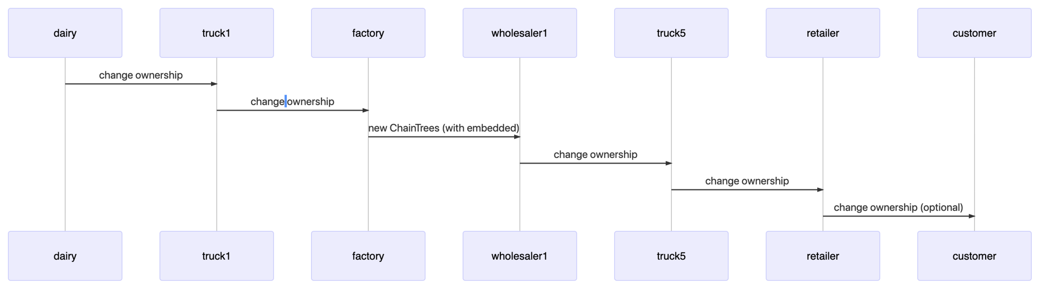Click the bottom factory participant box
The width and height of the screenshot is (1045, 291).
(368, 256)
